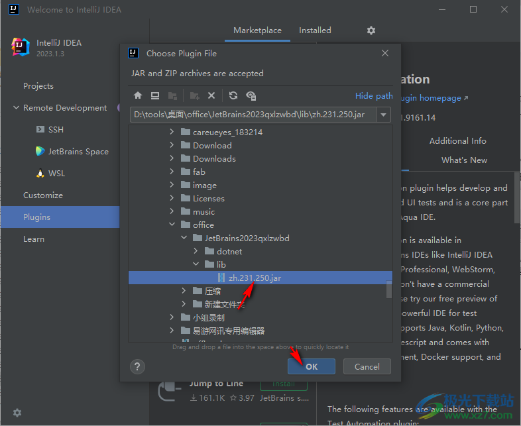Screen dimensions: 521x426
Task: Select the dotnet folder row
Action: tap(260, 251)
